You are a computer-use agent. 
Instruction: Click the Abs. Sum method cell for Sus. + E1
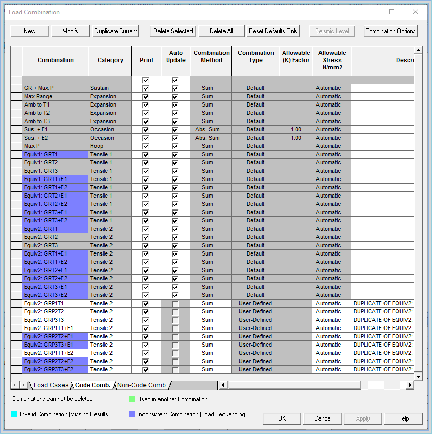tap(207, 130)
